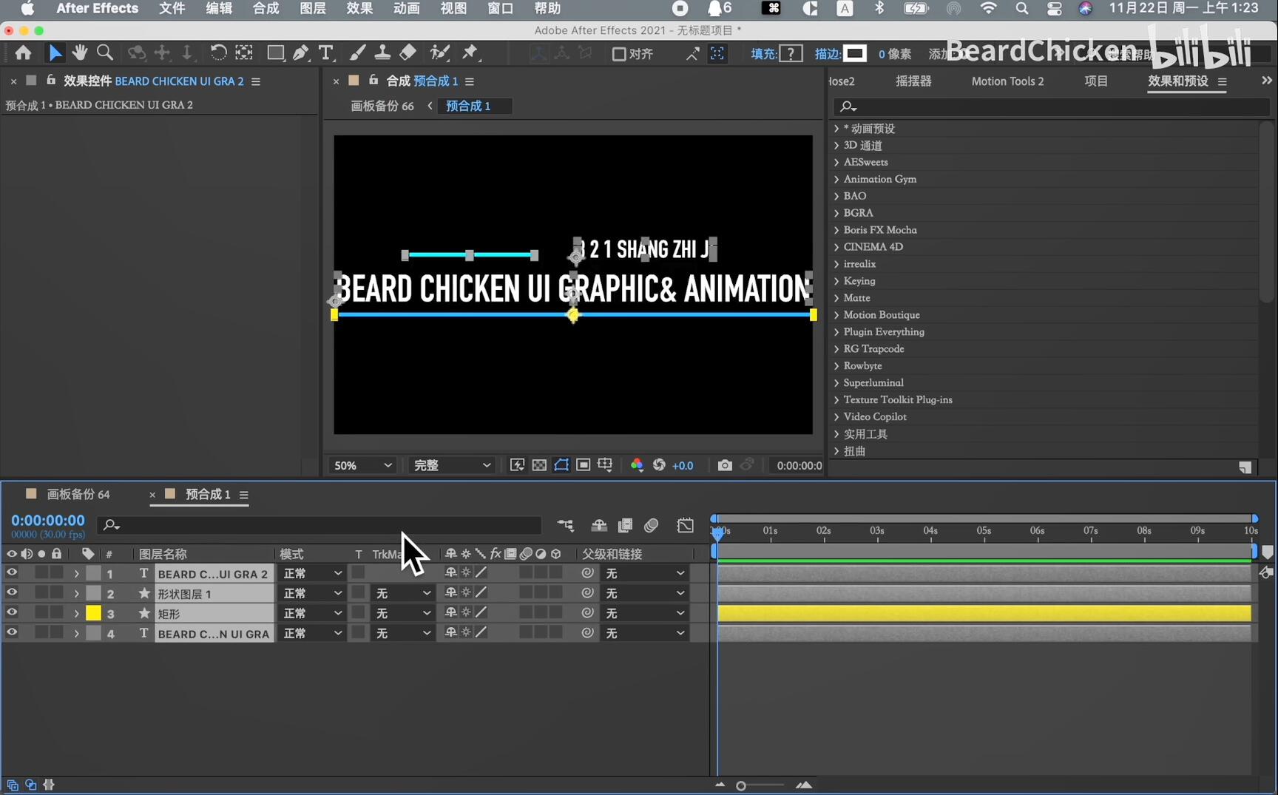The image size is (1278, 795).
Task: Switch to Motion Tools 2 tab
Action: tap(1007, 81)
